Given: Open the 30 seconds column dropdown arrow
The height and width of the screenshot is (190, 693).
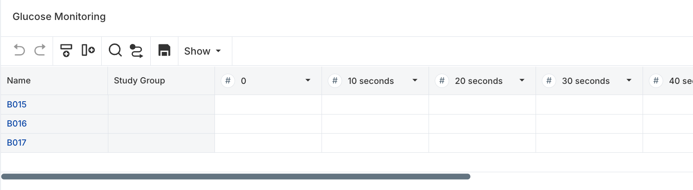Looking at the screenshot, I should pos(629,81).
